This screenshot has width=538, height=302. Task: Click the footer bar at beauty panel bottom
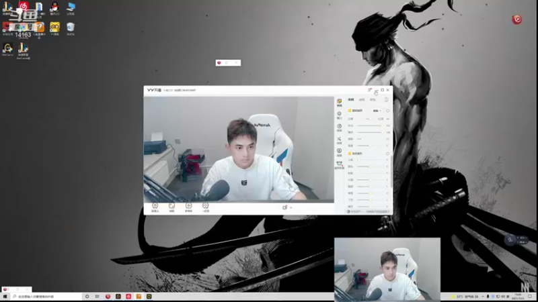click(x=368, y=211)
